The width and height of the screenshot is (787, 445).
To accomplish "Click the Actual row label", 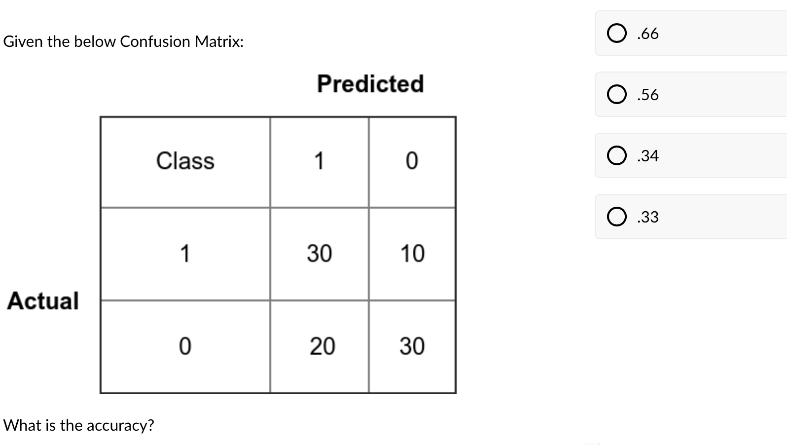I will click(43, 301).
